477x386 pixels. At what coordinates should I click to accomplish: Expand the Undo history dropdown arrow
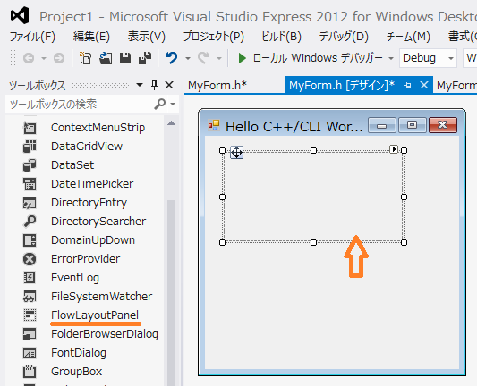(x=188, y=58)
